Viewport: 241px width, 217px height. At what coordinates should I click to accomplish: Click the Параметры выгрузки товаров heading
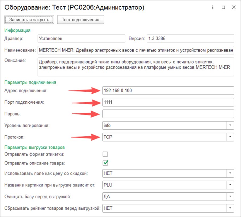35,147
